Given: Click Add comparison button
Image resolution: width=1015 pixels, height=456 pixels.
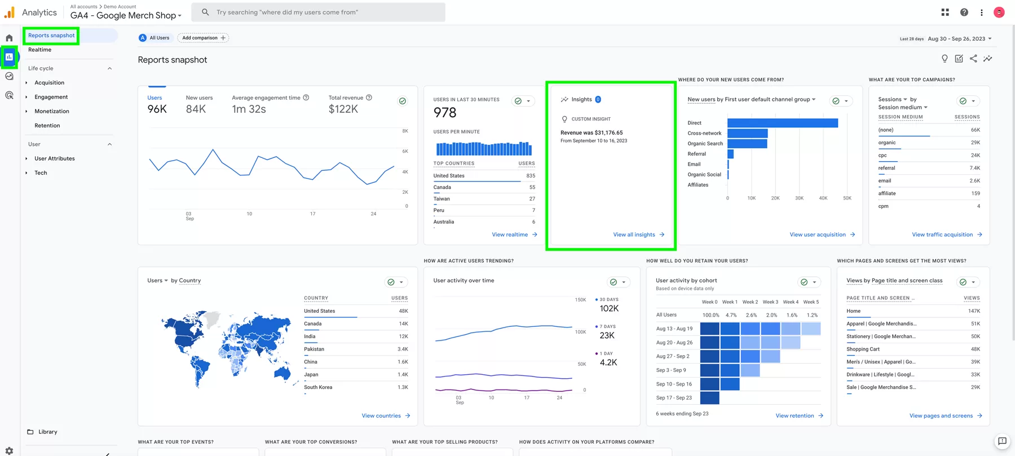Looking at the screenshot, I should click(x=204, y=38).
